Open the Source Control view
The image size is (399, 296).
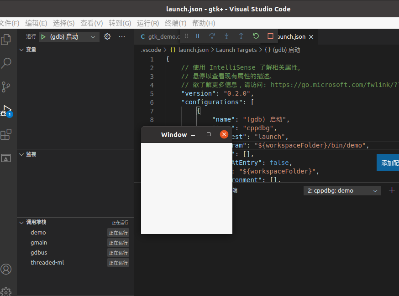pyautogui.click(x=6, y=87)
